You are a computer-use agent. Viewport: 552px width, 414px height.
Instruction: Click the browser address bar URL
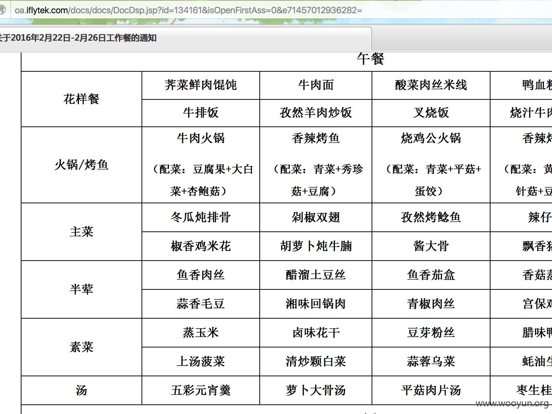click(x=188, y=10)
